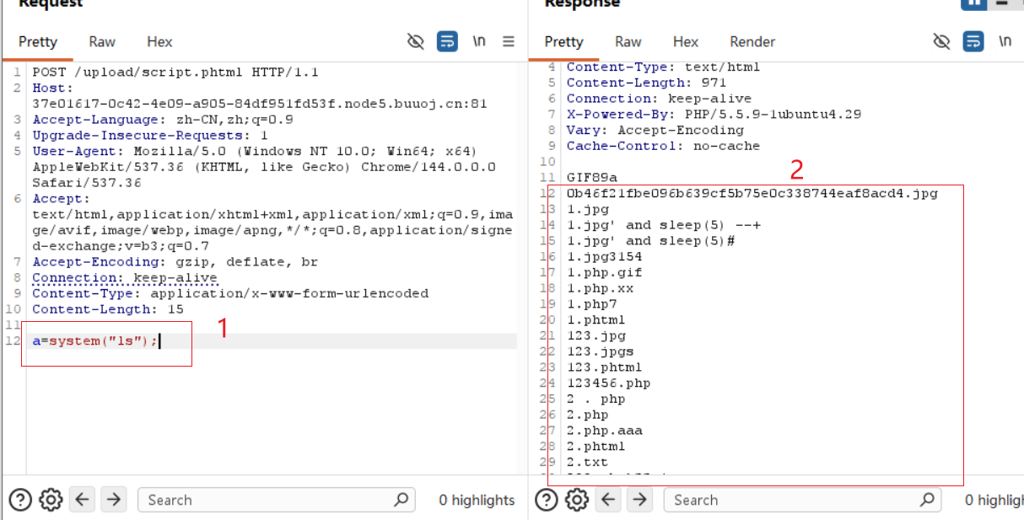The image size is (1024, 520).
Task: Click the '1.jpg3154' filename line
Action: pyautogui.click(x=604, y=256)
